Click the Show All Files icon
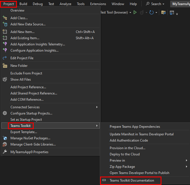Viewport: 190px width, 185px height. [x=5, y=80]
